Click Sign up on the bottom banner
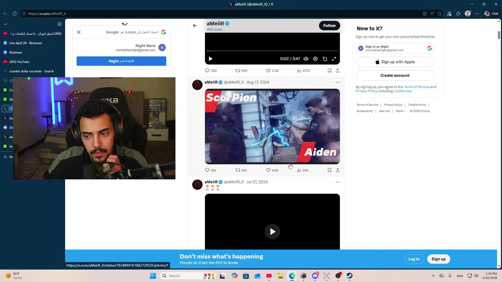Image resolution: width=502 pixels, height=282 pixels. (x=438, y=259)
